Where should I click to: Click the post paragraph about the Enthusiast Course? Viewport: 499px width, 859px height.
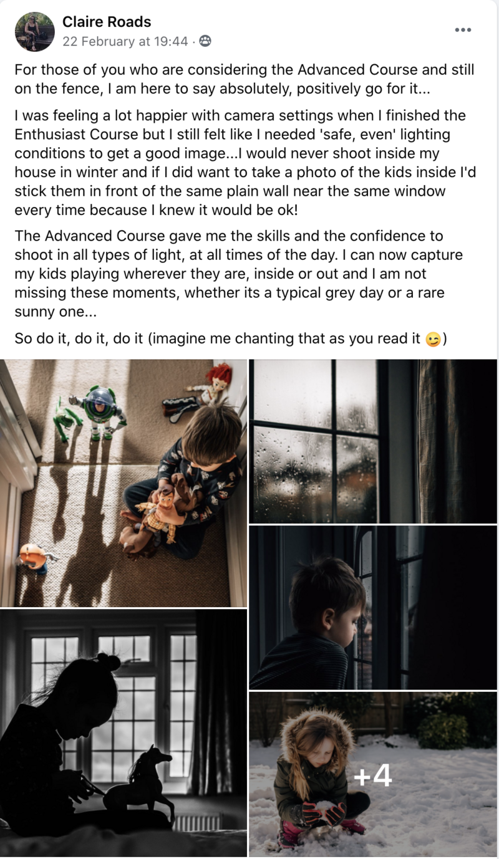(245, 163)
